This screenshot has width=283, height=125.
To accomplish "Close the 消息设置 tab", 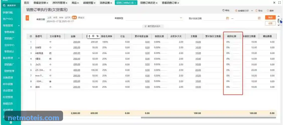I will pyautogui.click(x=111, y=3).
